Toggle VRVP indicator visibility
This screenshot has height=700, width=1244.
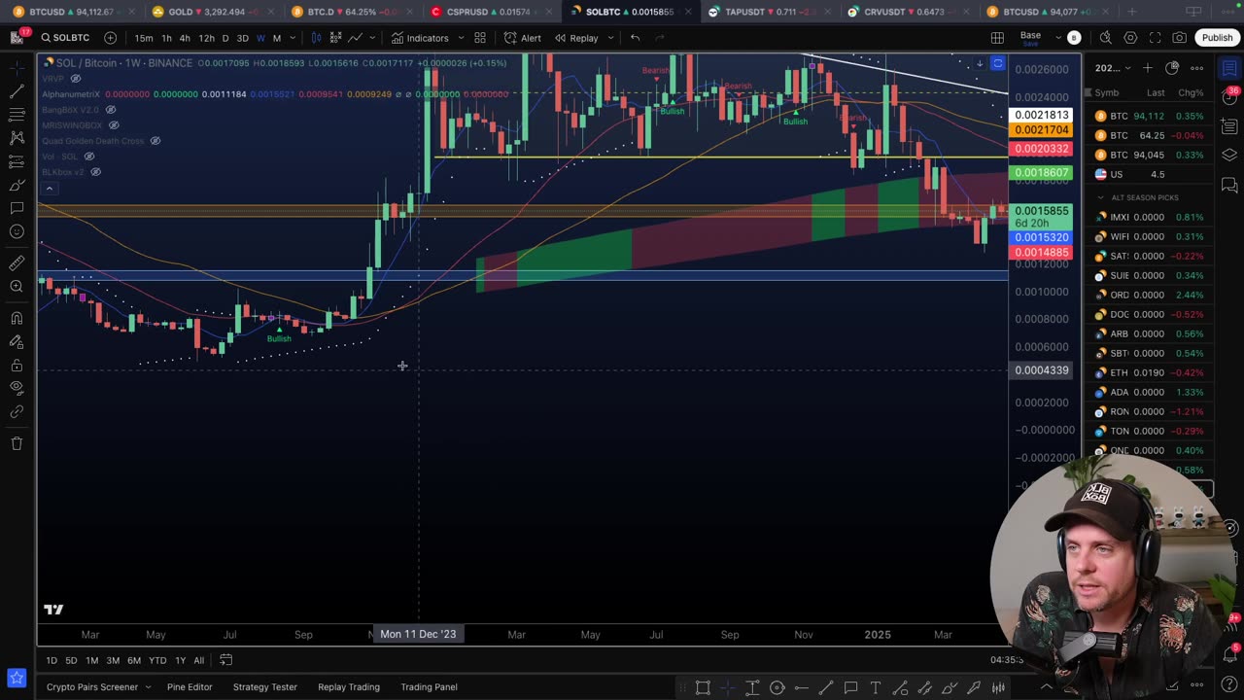(76, 79)
